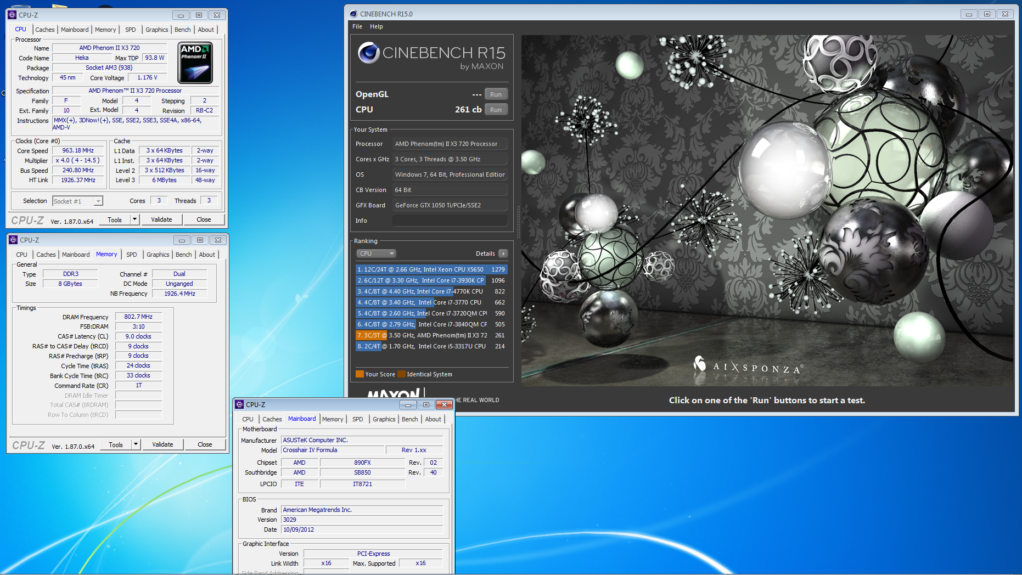Open ranking Details arrow icon
This screenshot has width=1022, height=575.
(x=503, y=253)
